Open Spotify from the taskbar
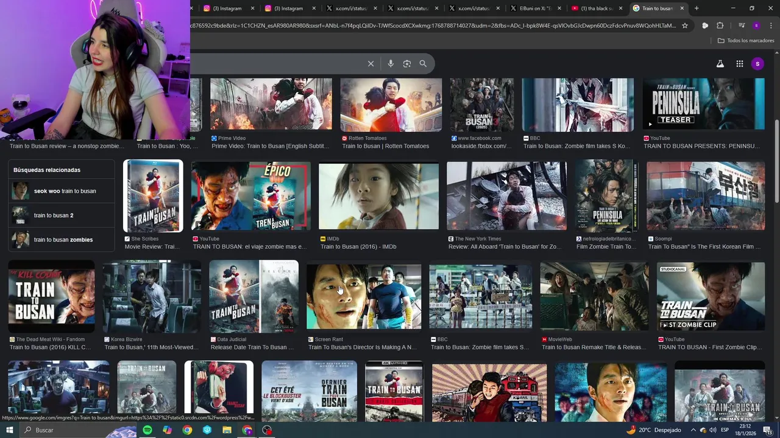780x438 pixels. [147, 430]
